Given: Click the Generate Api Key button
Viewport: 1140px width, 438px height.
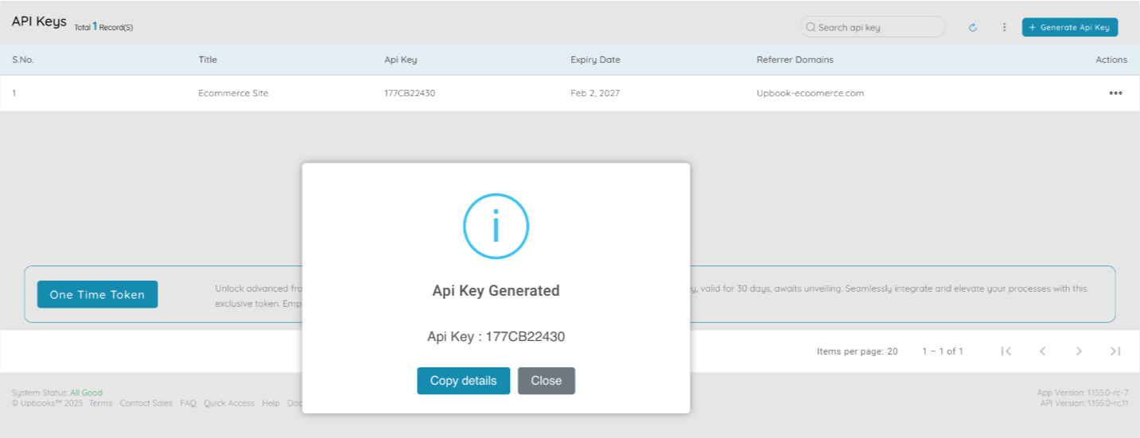Looking at the screenshot, I should coord(1070,28).
